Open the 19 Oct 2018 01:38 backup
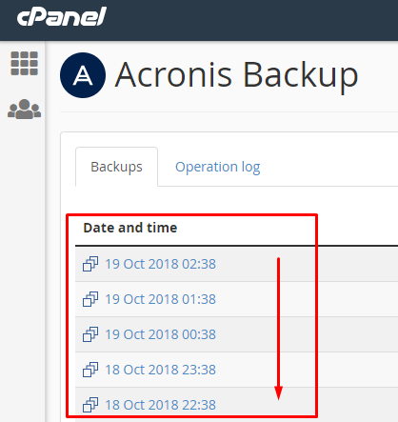Image resolution: width=398 pixels, height=422 pixels. tap(160, 299)
